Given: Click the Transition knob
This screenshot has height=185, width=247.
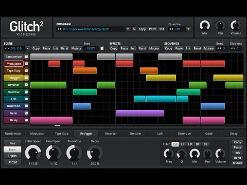Looking at the screenshot, I should coord(74,153).
